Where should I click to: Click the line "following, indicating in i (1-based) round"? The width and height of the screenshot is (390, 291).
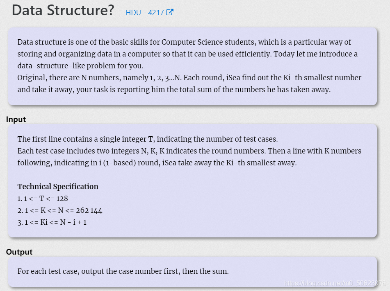157,163
